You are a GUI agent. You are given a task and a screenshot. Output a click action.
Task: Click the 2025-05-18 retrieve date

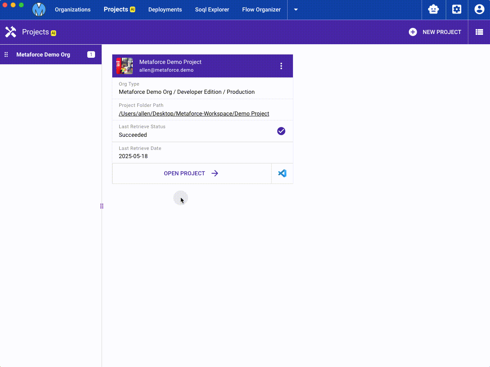click(x=133, y=156)
